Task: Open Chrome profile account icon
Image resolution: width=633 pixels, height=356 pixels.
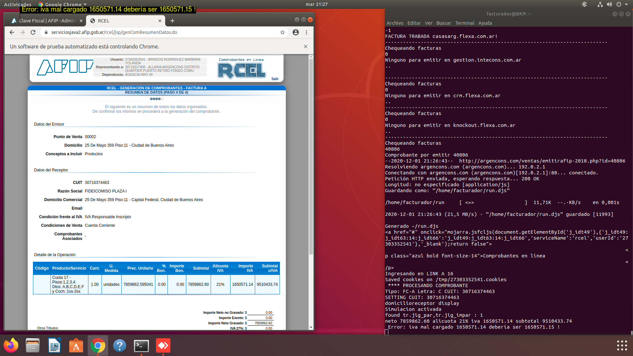Action: [296, 32]
